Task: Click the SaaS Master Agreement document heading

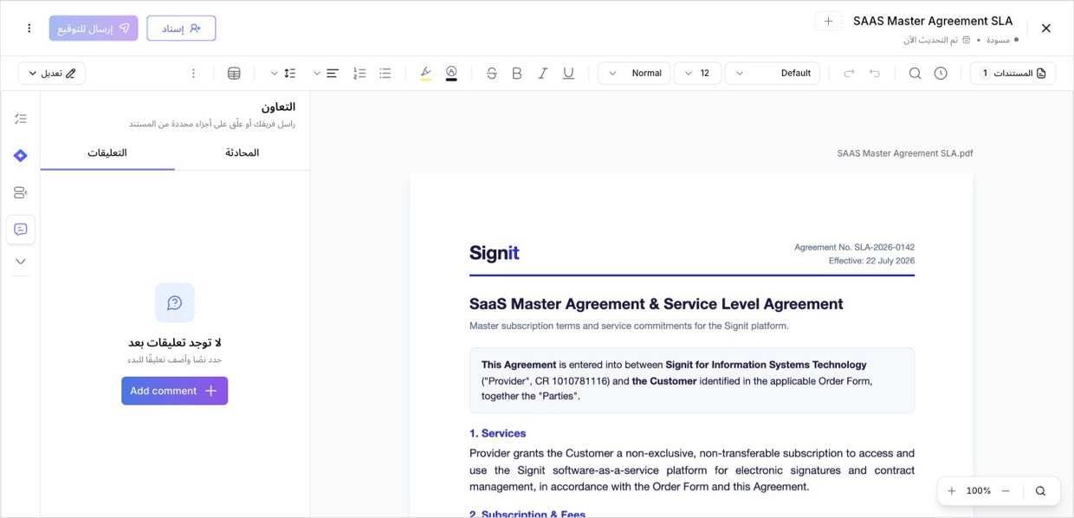Action: (x=657, y=304)
